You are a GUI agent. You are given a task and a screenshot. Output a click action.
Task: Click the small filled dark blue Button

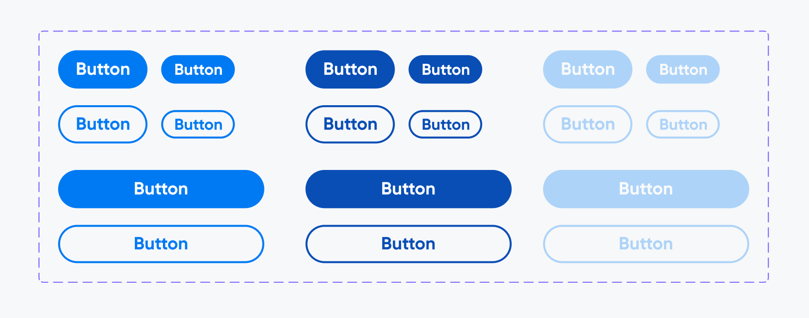click(x=445, y=70)
